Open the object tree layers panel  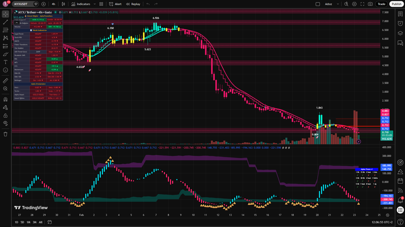(400, 33)
